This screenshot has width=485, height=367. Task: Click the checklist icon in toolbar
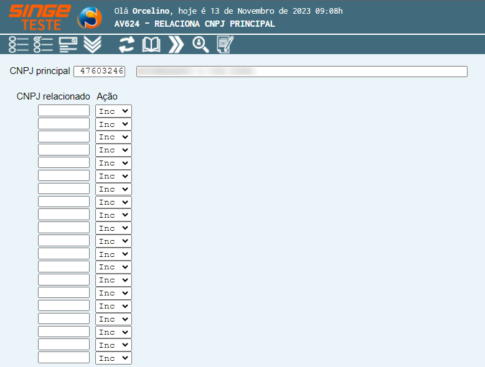(x=43, y=44)
